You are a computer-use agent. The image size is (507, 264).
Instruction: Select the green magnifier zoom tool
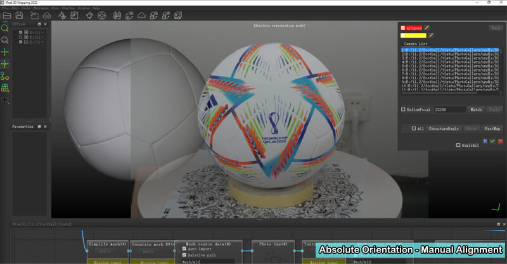pos(4,28)
